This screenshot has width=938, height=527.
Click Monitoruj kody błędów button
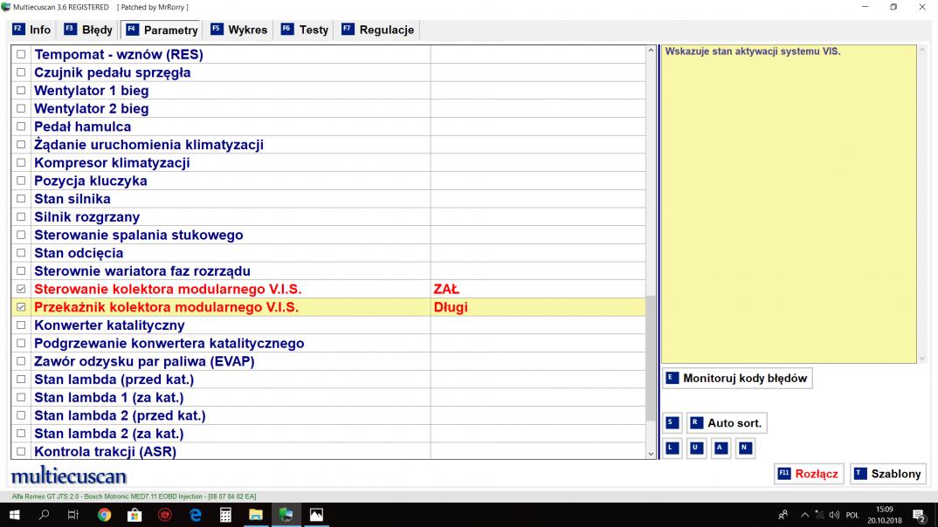tap(736, 379)
